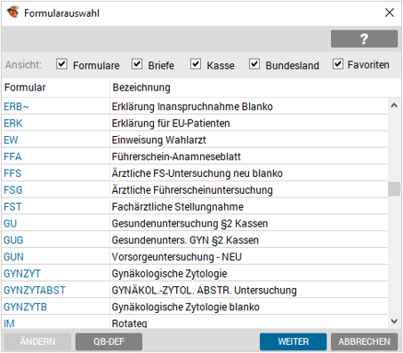Click the question mark help button
This screenshot has width=403, height=353.
tap(364, 39)
